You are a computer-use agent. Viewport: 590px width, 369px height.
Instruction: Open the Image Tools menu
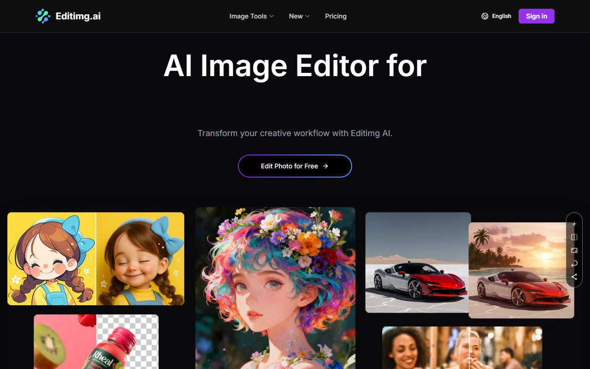pyautogui.click(x=252, y=16)
